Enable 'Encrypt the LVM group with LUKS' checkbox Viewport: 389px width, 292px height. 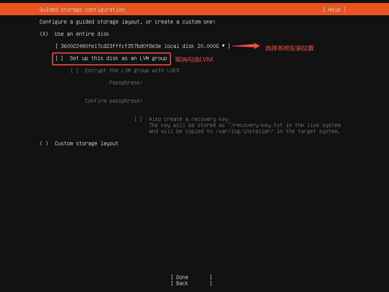pyautogui.click(x=74, y=70)
